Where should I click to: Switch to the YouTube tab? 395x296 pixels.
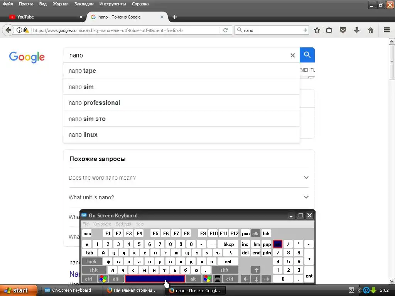click(x=46, y=17)
